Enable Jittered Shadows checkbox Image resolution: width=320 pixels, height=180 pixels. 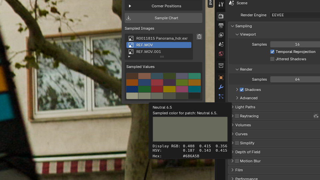272,59
